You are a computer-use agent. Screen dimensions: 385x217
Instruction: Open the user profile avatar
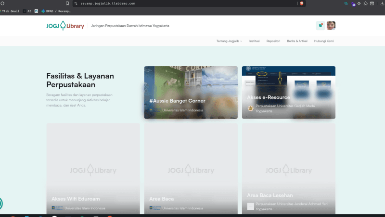331,26
